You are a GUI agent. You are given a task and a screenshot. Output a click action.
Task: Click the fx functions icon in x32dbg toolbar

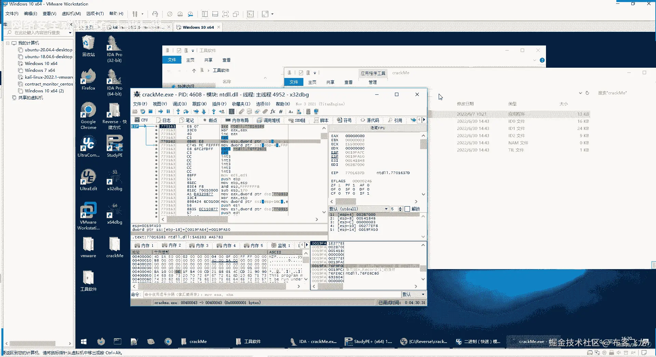[273, 111]
